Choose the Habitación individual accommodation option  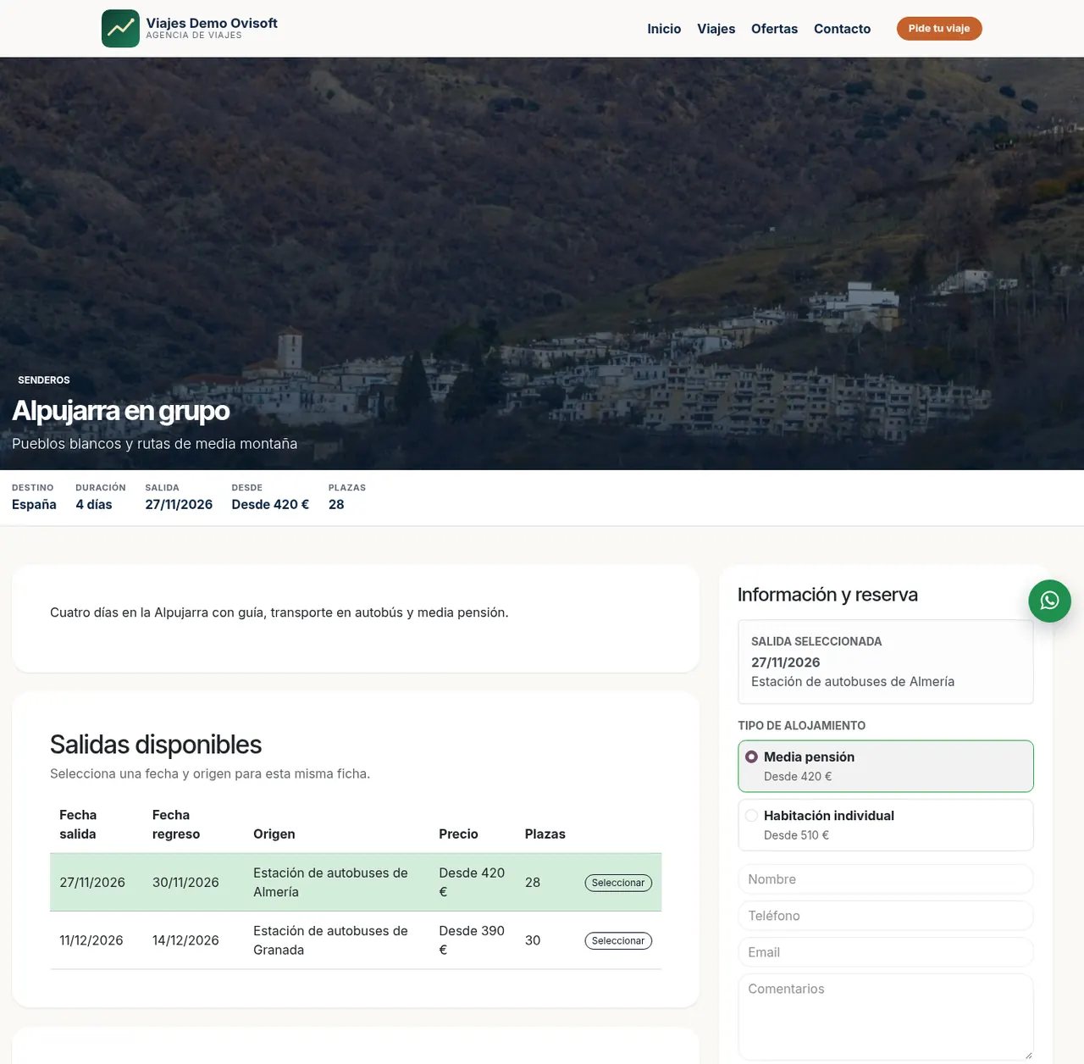886,825
